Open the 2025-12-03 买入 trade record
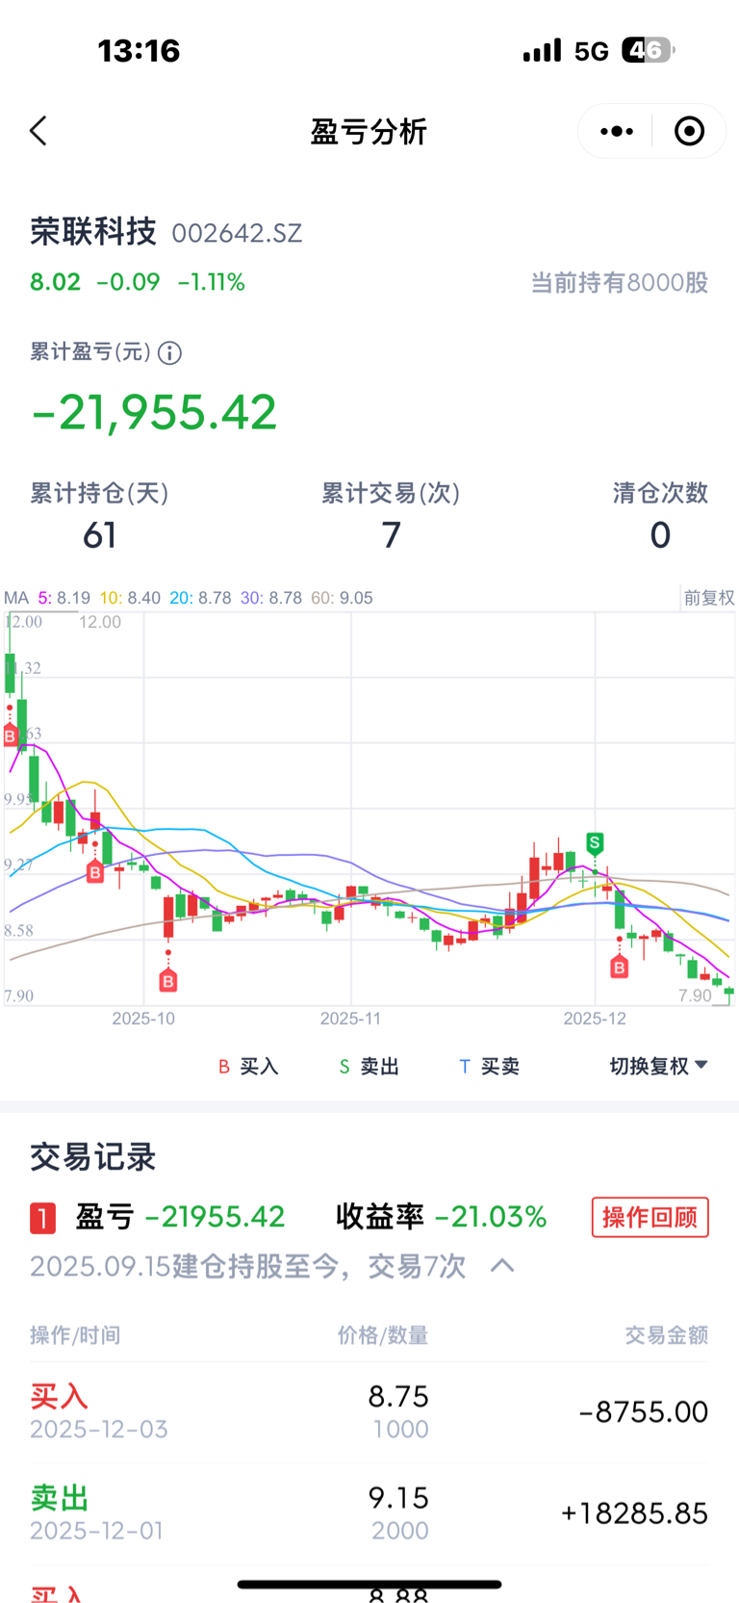 tap(369, 1411)
